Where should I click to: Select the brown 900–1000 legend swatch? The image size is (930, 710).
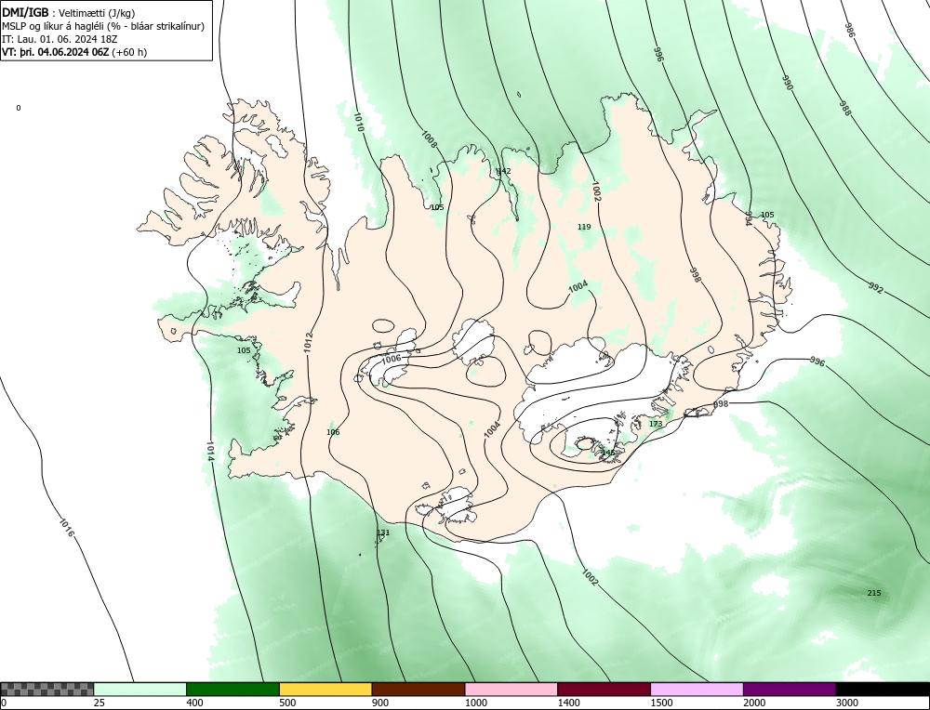click(418, 690)
